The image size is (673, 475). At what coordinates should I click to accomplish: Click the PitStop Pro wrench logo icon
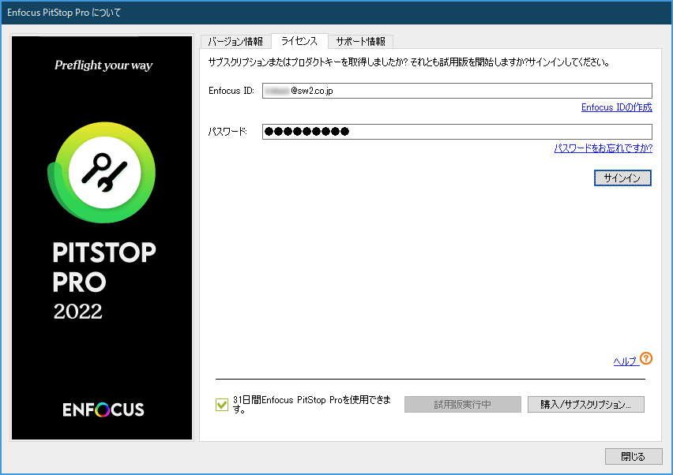coord(102,172)
